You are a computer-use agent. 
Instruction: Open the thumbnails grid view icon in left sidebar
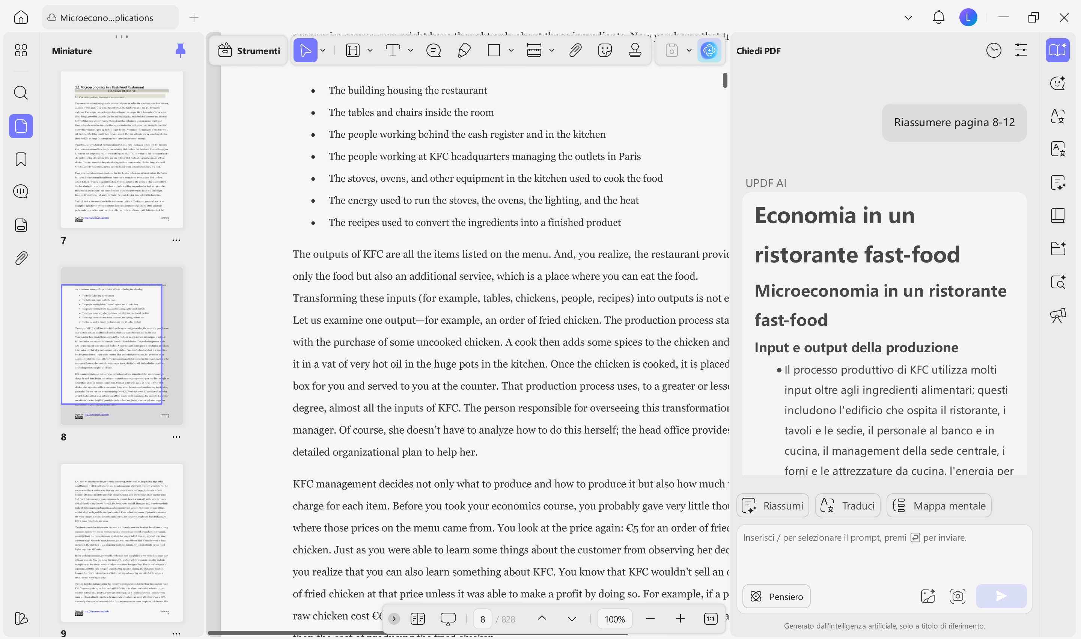tap(21, 50)
